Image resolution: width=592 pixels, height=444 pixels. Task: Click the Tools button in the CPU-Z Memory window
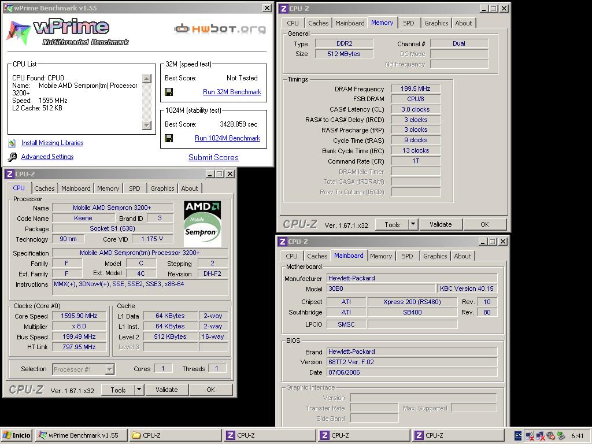392,224
